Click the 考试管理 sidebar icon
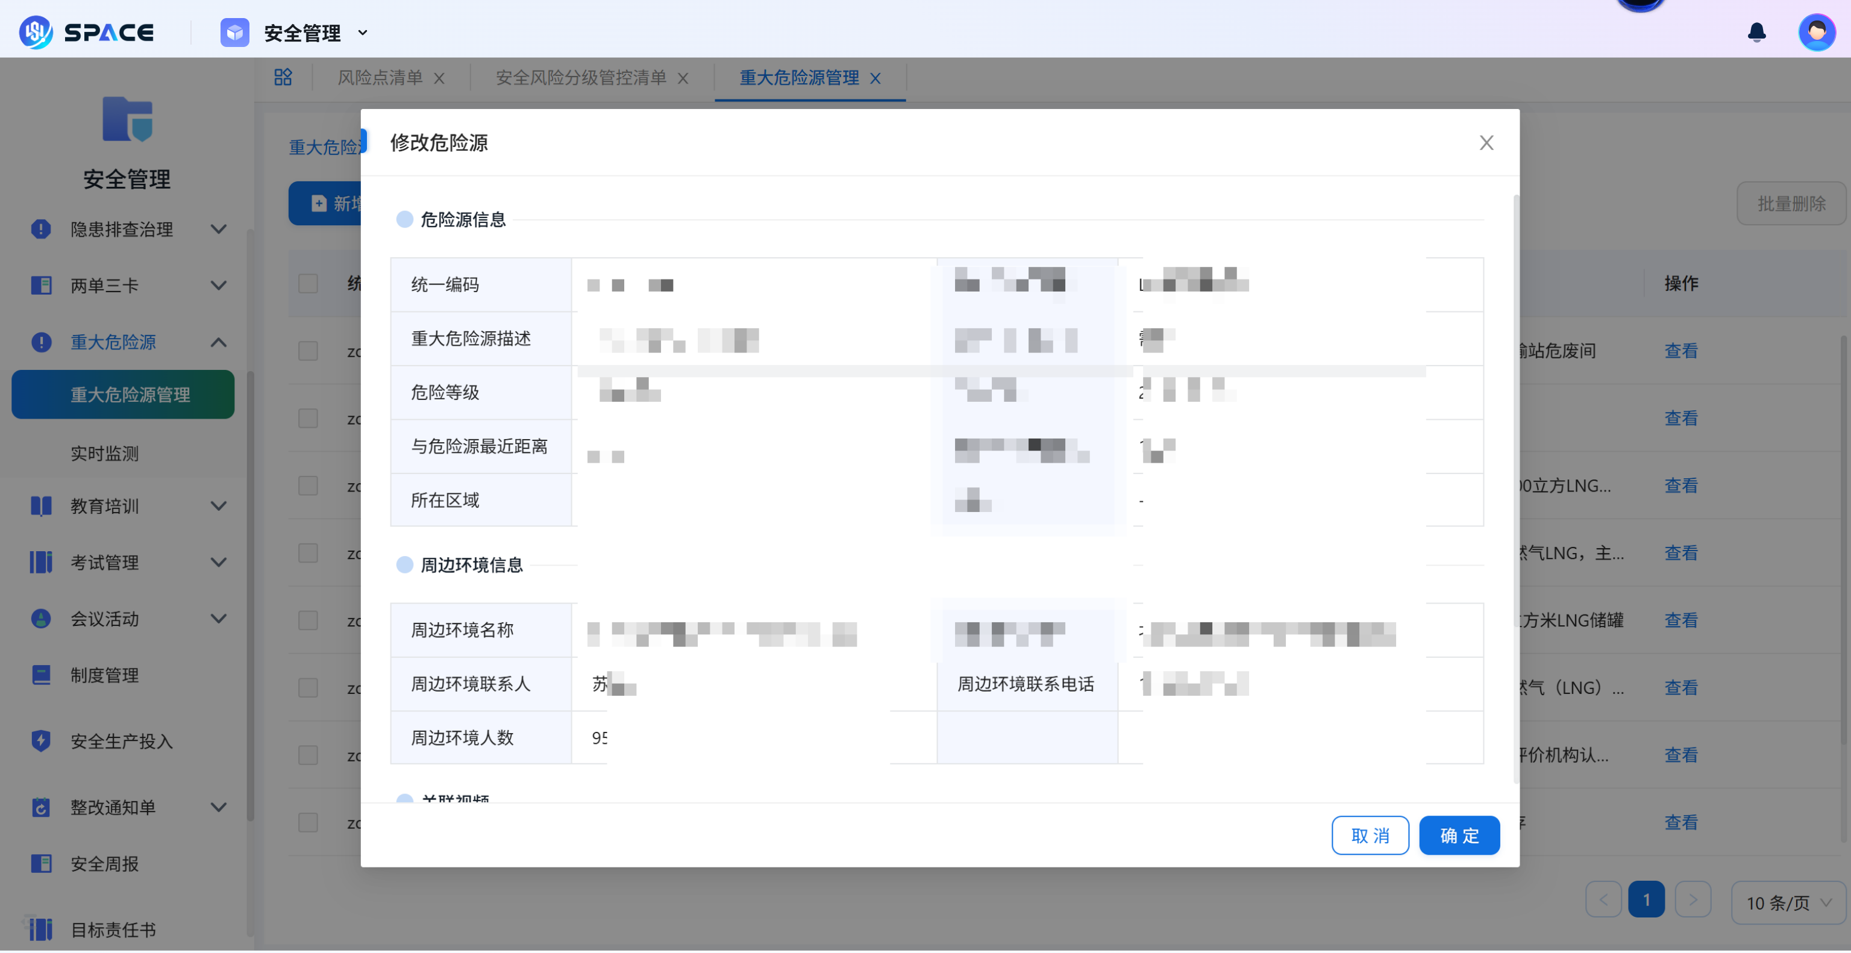 (41, 562)
